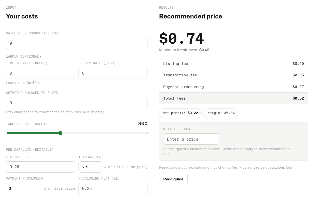This screenshot has height=205, width=314.
Task: Click the 'Your costs' heading
Action: [x=22, y=17]
